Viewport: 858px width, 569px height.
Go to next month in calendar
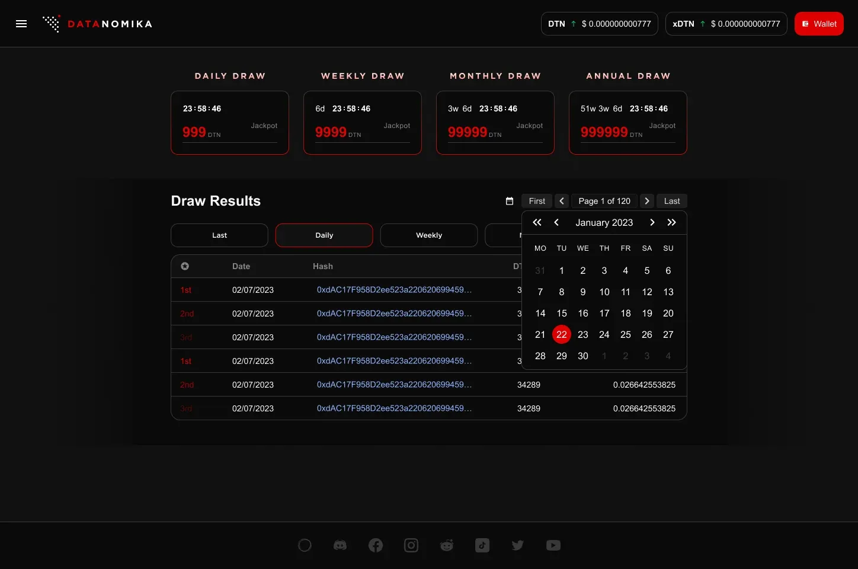click(652, 222)
